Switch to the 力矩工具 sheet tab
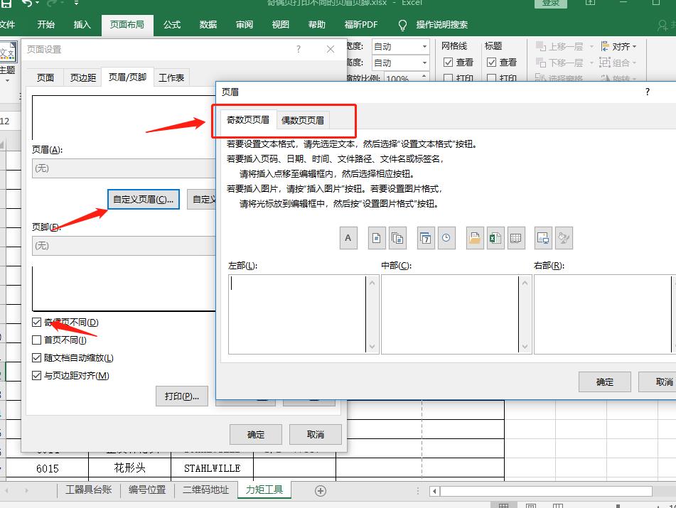Image resolution: width=676 pixels, height=508 pixels. click(264, 490)
